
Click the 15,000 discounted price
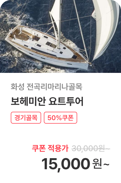click(66, 164)
